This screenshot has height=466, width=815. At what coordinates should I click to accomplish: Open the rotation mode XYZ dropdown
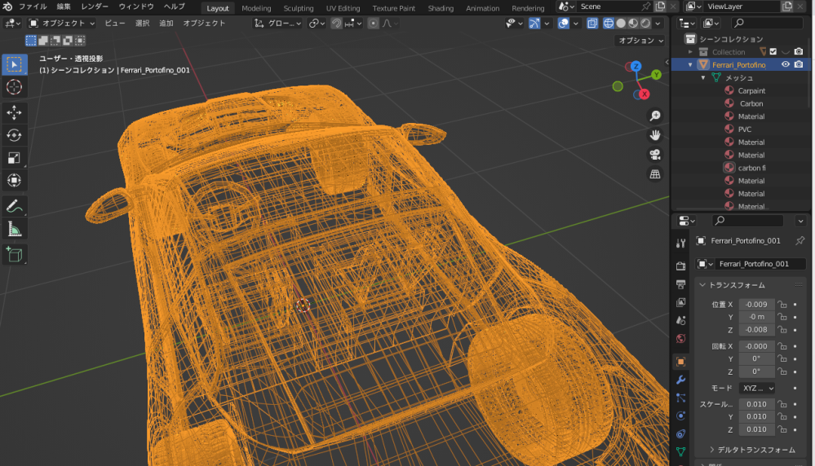point(757,388)
